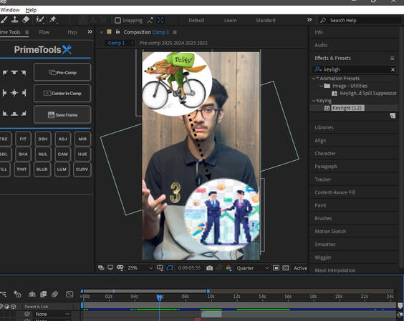The width and height of the screenshot is (404, 321).
Task: Open the Quarter resolution dropdown
Action: pyautogui.click(x=253, y=268)
